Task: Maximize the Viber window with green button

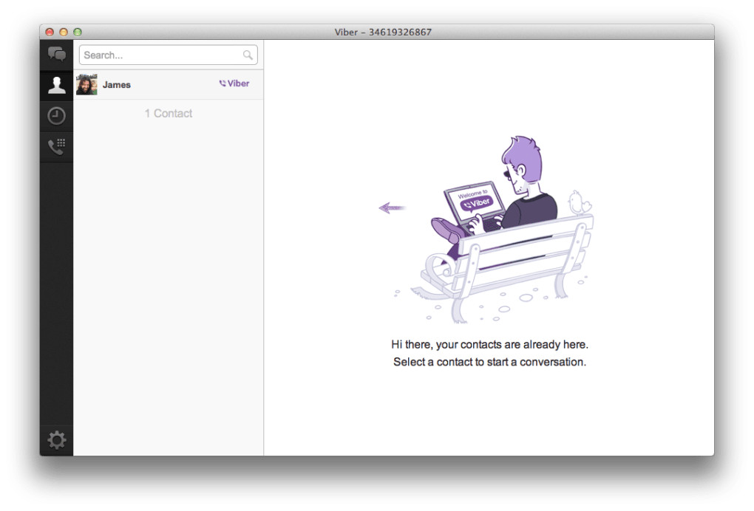Action: click(78, 32)
